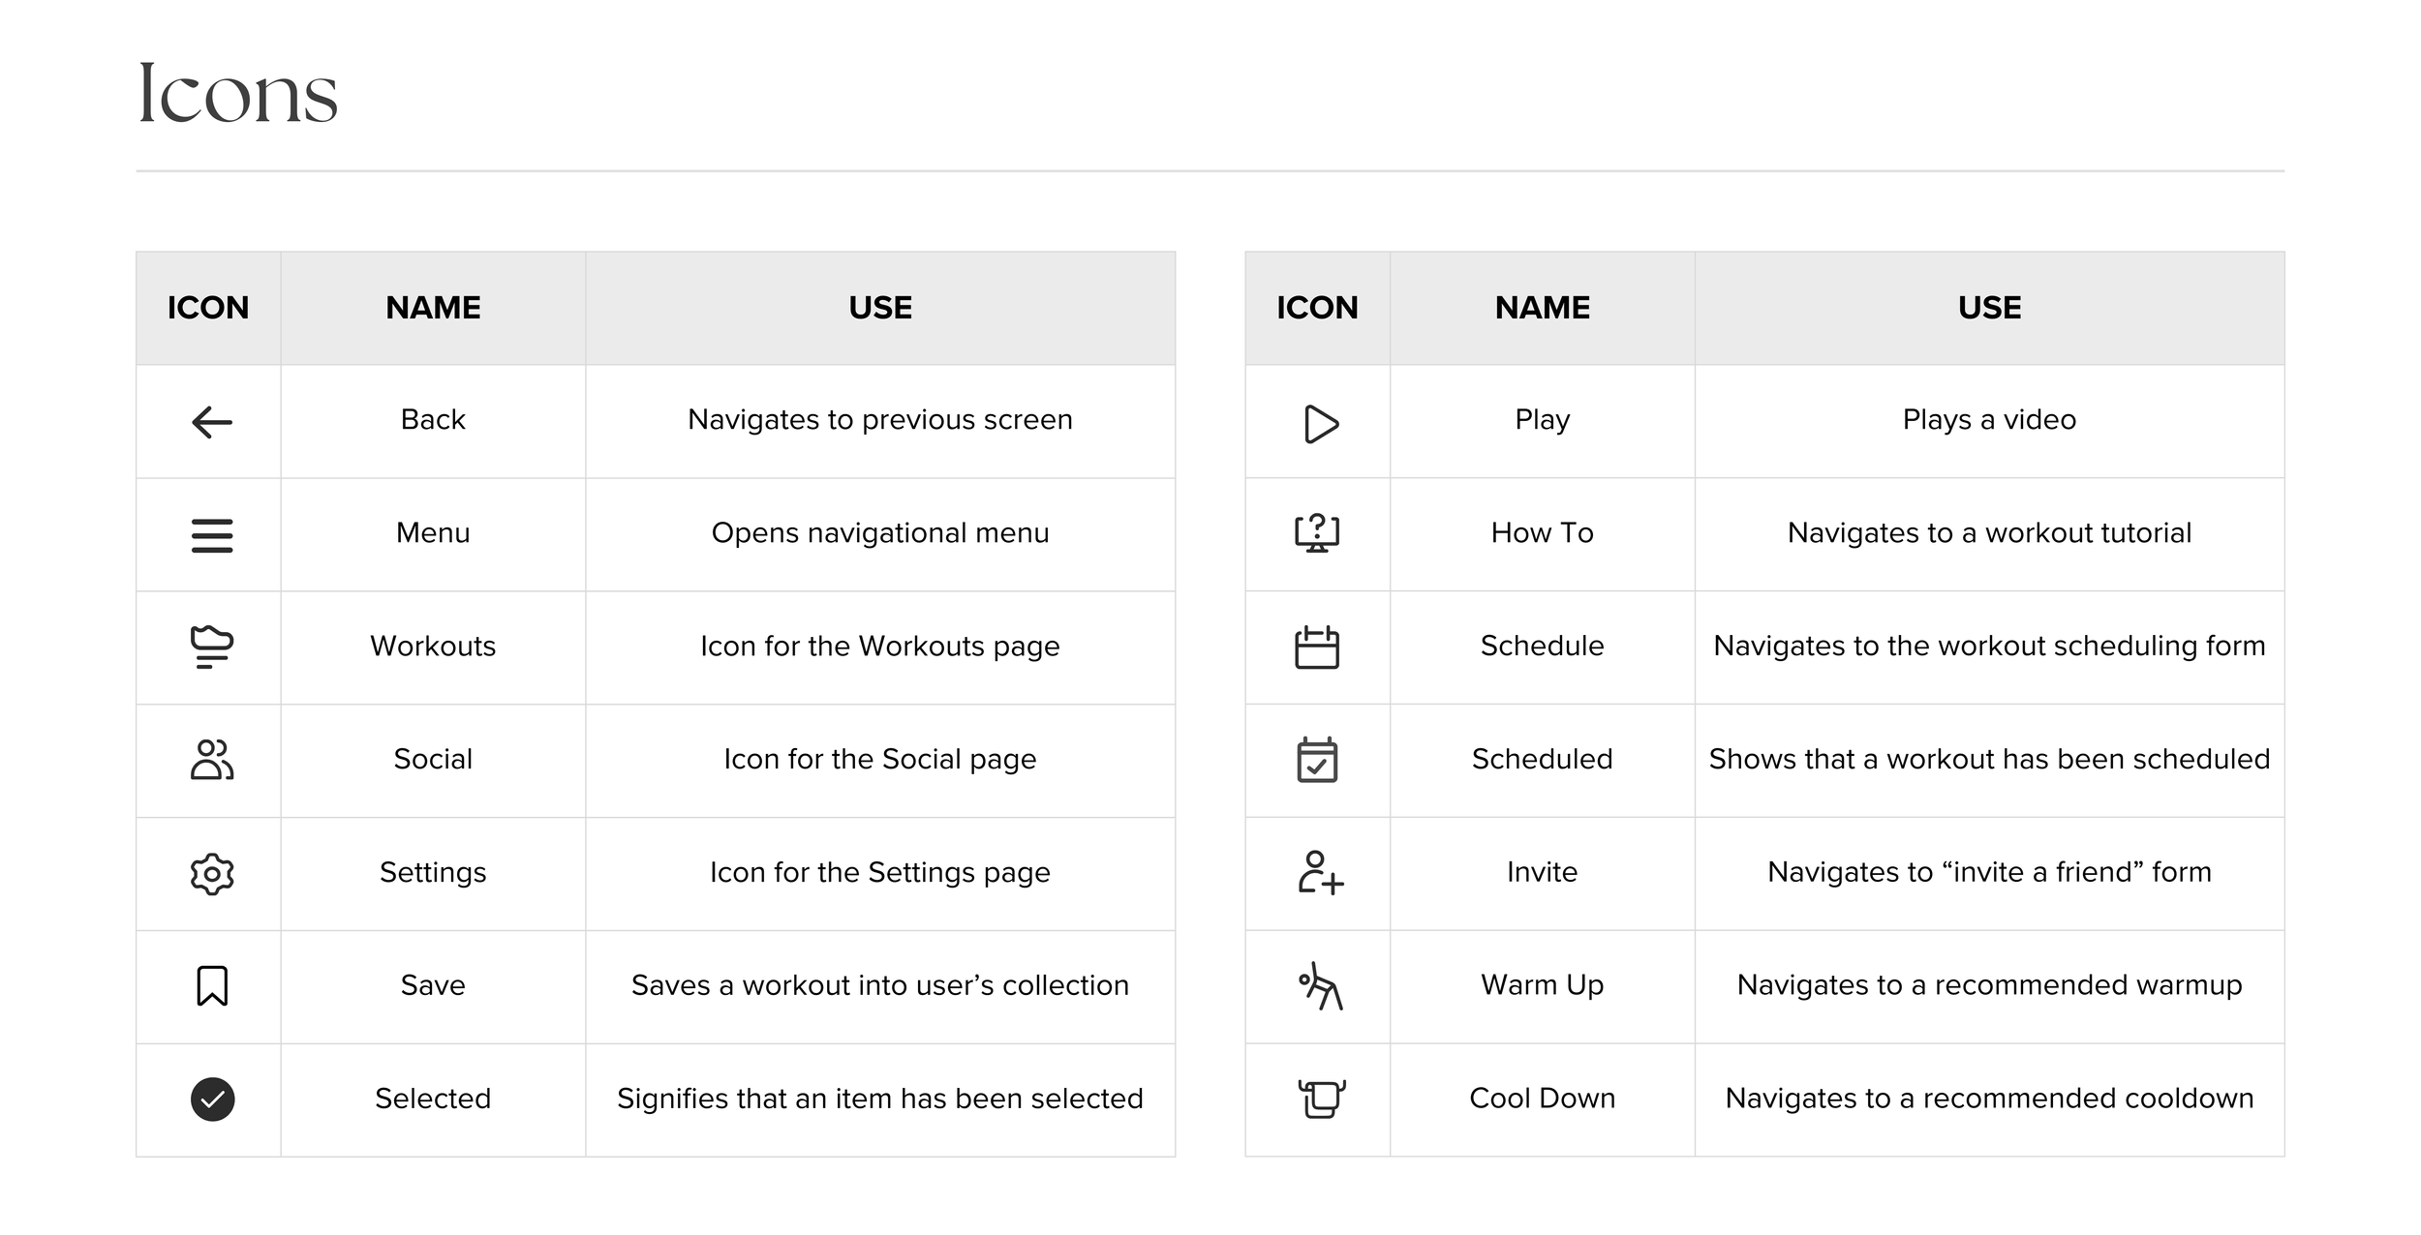The image size is (2421, 1235).
Task: Click the Cool Down icon
Action: coord(1321,1099)
